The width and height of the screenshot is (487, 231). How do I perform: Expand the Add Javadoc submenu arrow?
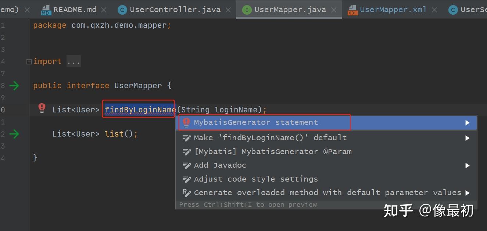[467, 165]
